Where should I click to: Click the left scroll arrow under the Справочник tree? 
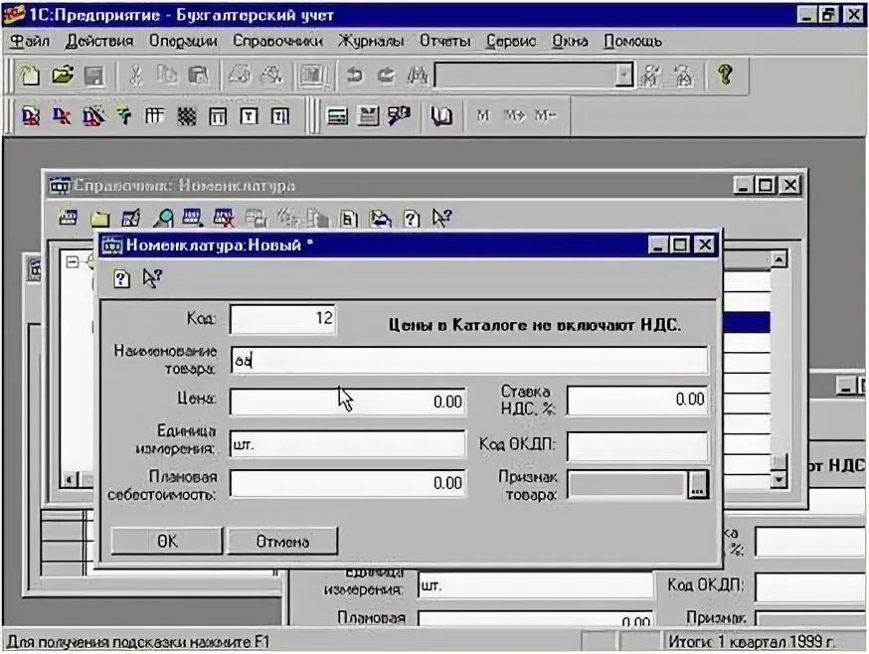[x=70, y=480]
